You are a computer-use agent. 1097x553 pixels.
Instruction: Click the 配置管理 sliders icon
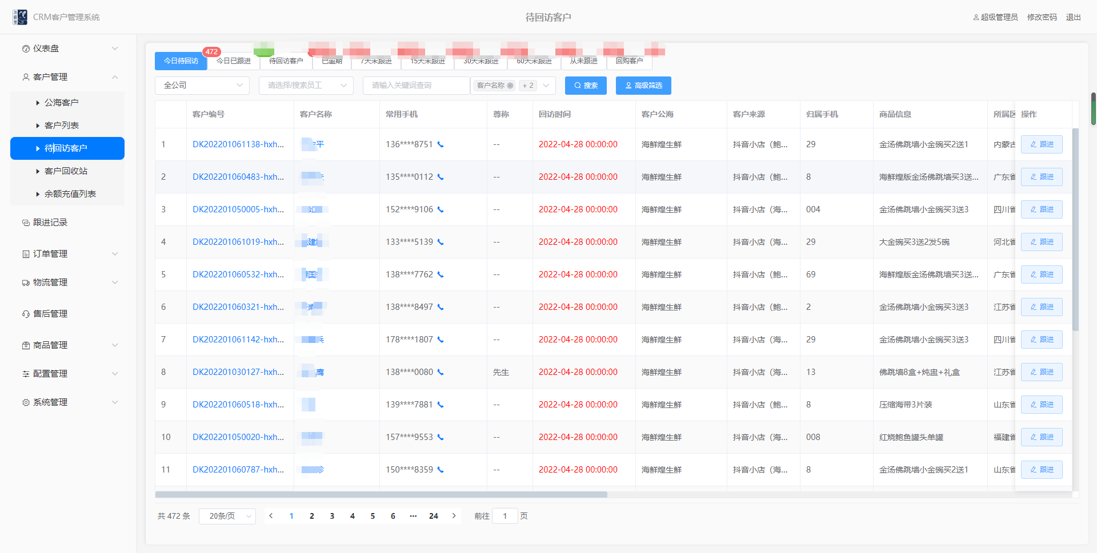point(26,374)
